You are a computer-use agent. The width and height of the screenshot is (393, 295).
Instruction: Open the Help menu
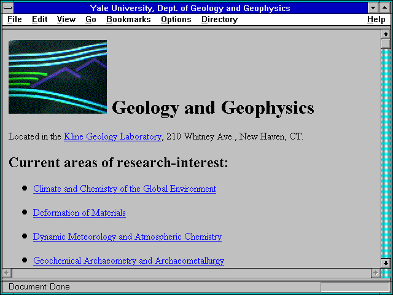(x=376, y=19)
